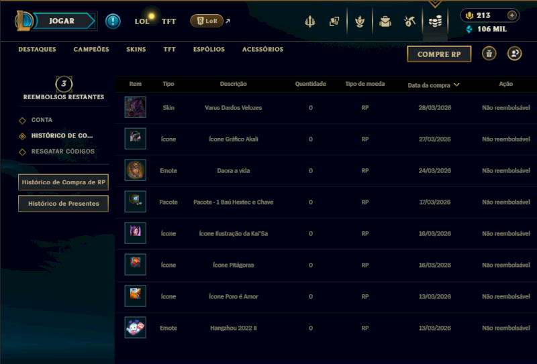
Task: Click the Ícone Pitágoras thumbnail
Action: click(x=136, y=264)
